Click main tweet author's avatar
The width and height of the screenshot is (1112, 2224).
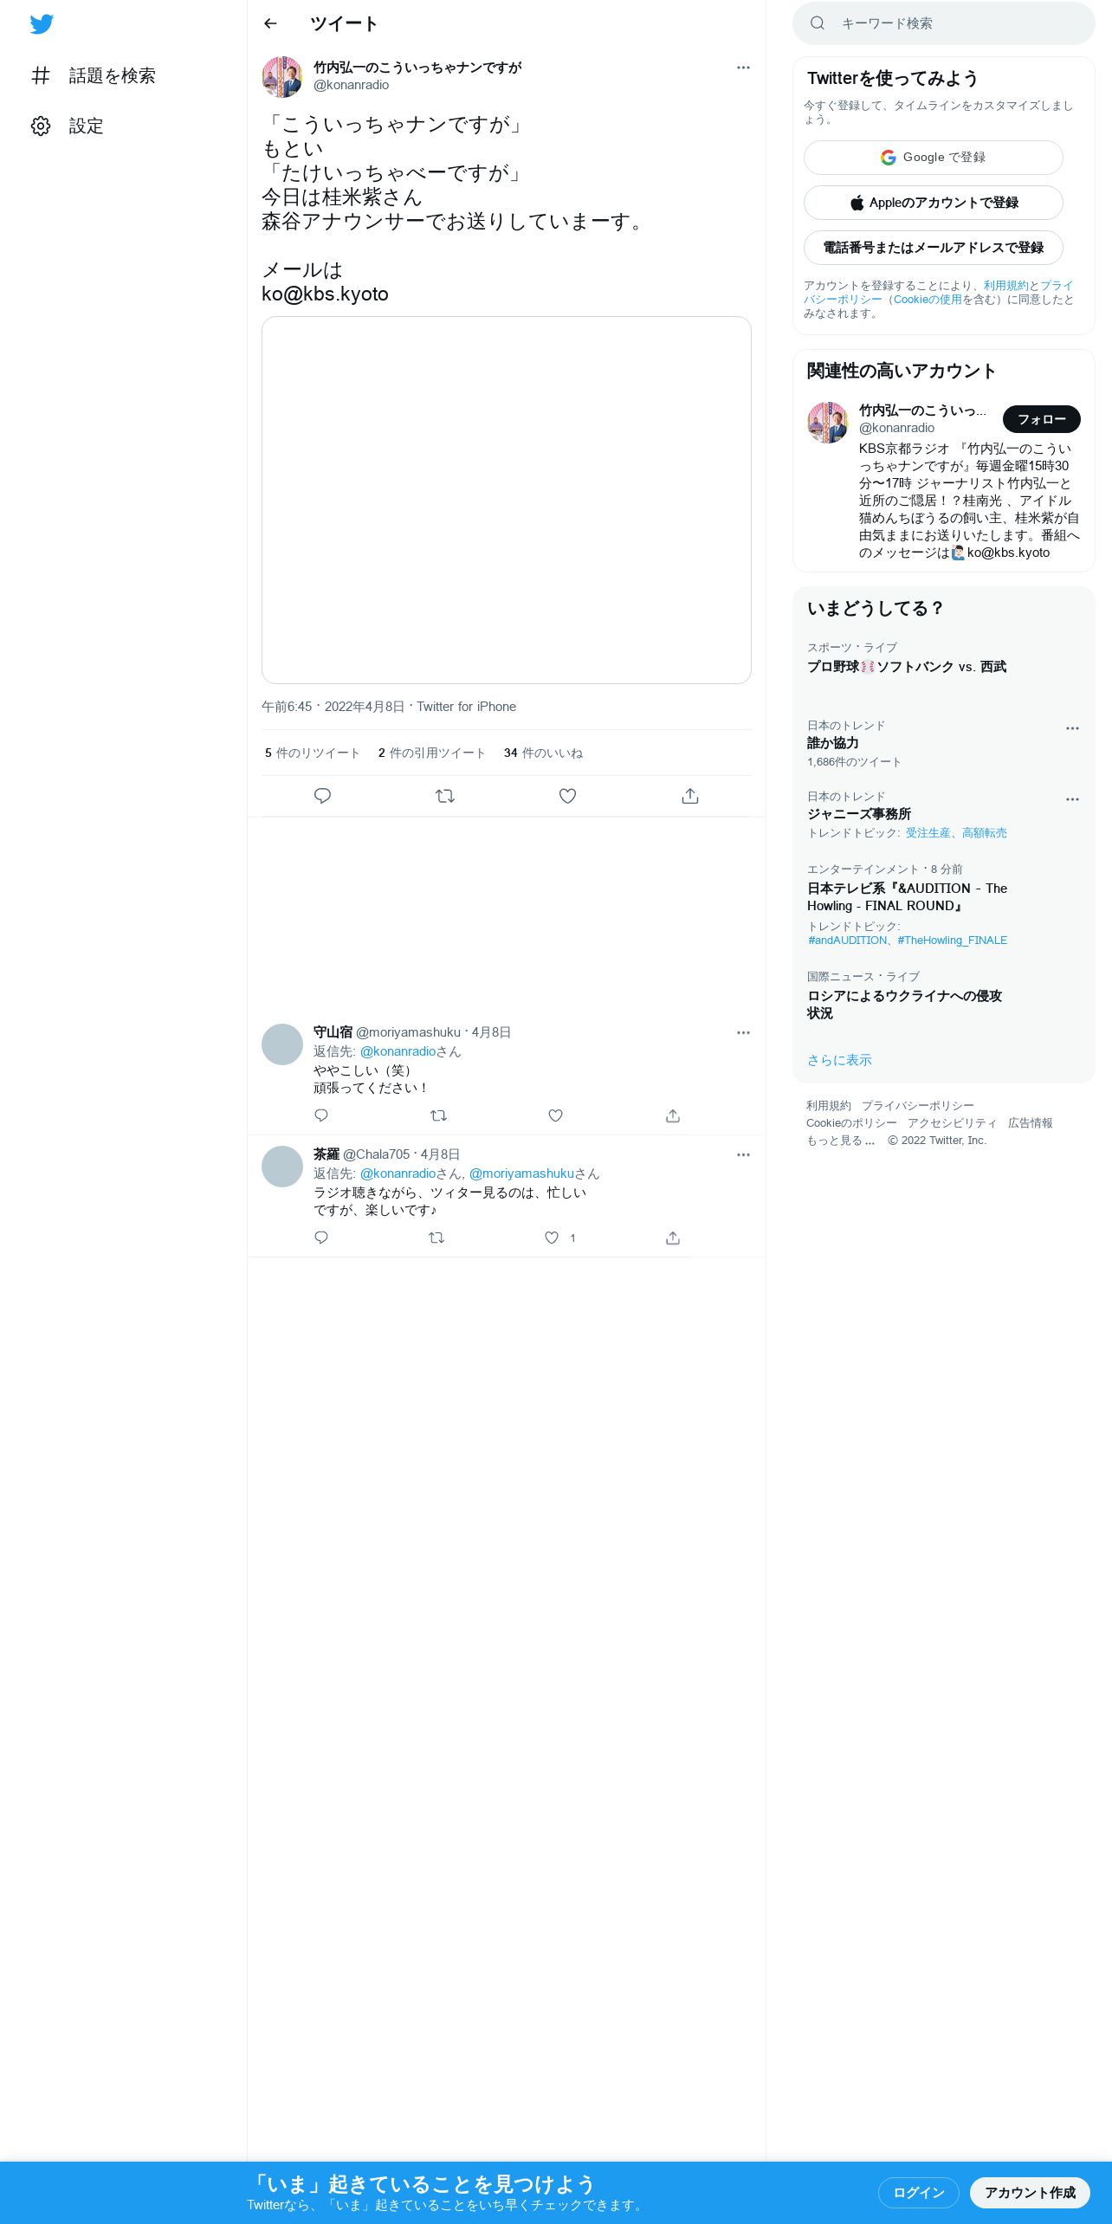click(282, 77)
